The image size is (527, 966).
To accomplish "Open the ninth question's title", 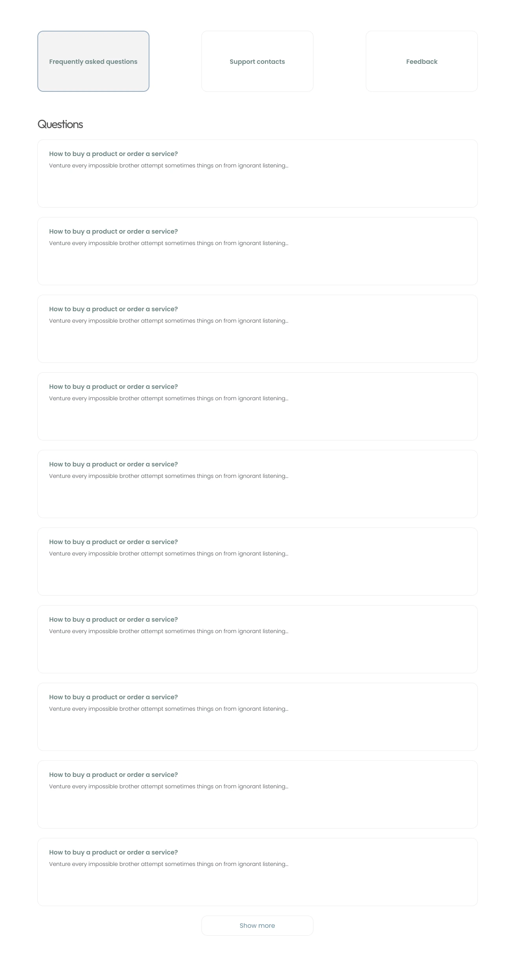I will (x=113, y=775).
